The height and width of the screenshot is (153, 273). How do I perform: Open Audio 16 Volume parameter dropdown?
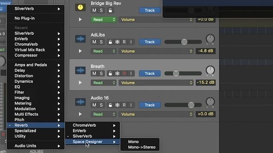tap(156, 114)
